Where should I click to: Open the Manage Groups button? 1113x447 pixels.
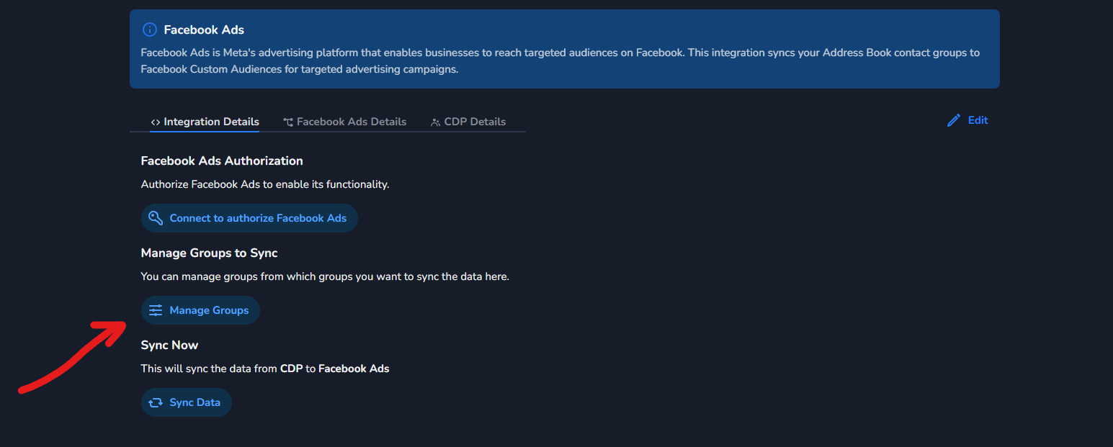click(x=209, y=310)
